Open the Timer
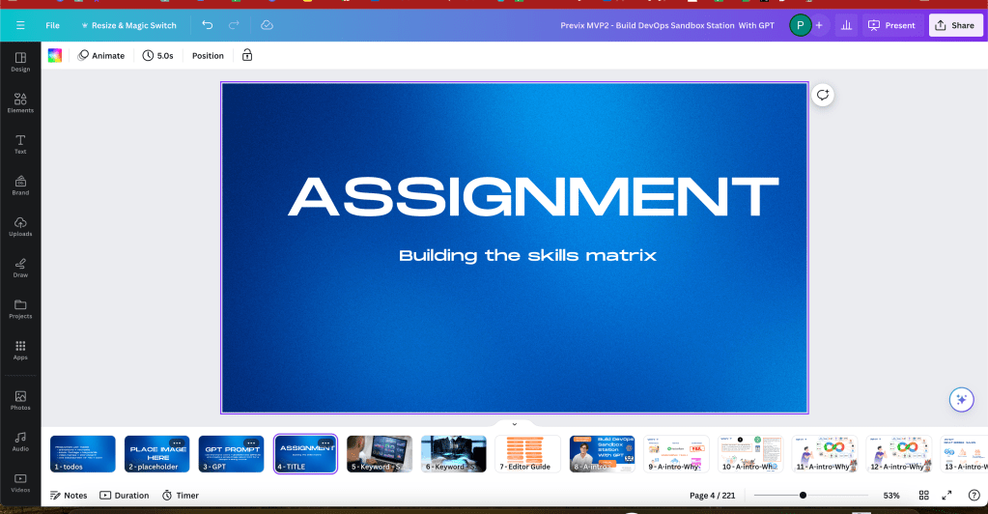 pyautogui.click(x=181, y=495)
